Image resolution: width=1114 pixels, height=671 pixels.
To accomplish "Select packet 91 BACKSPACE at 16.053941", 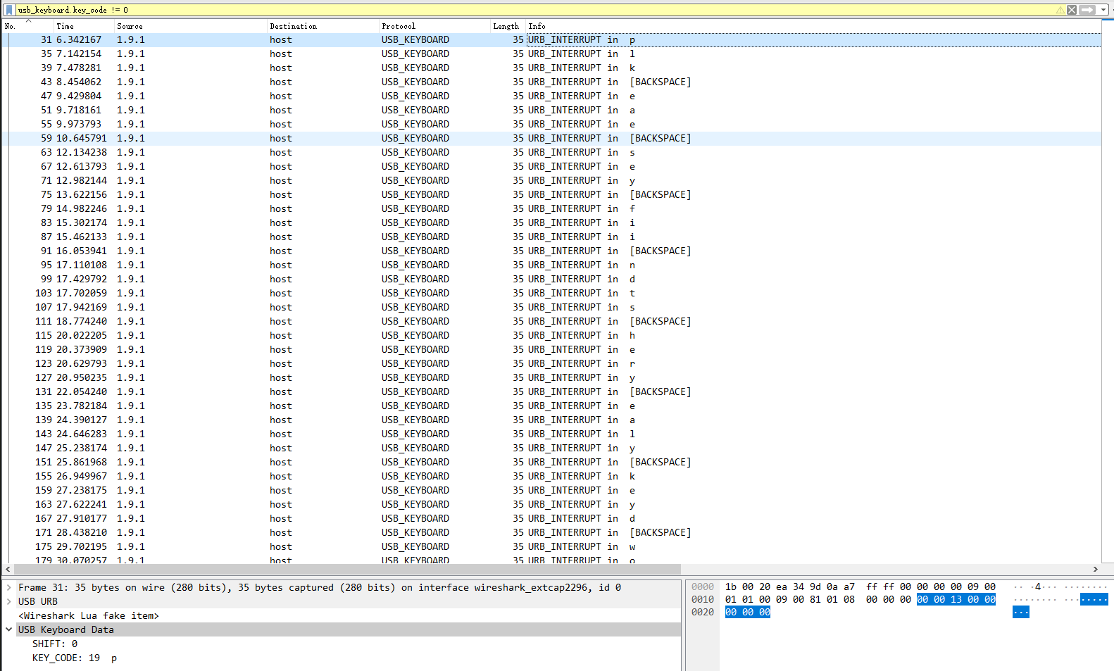I will click(552, 251).
